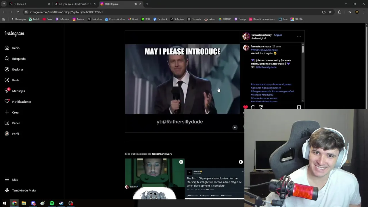Click the Crear plus icon
Viewport: 368px width, 207px height.
[x=7, y=112]
